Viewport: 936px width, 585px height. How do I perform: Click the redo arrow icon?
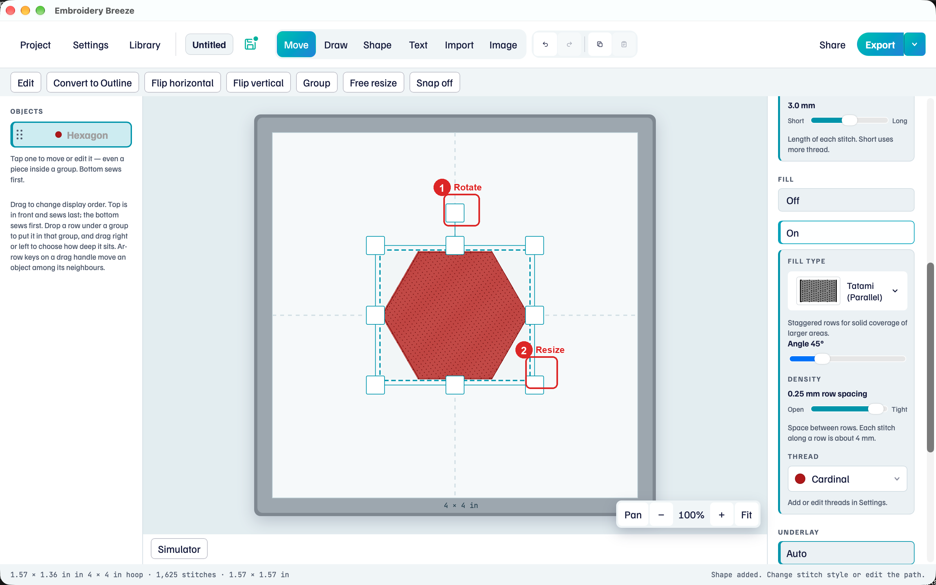[x=569, y=45]
